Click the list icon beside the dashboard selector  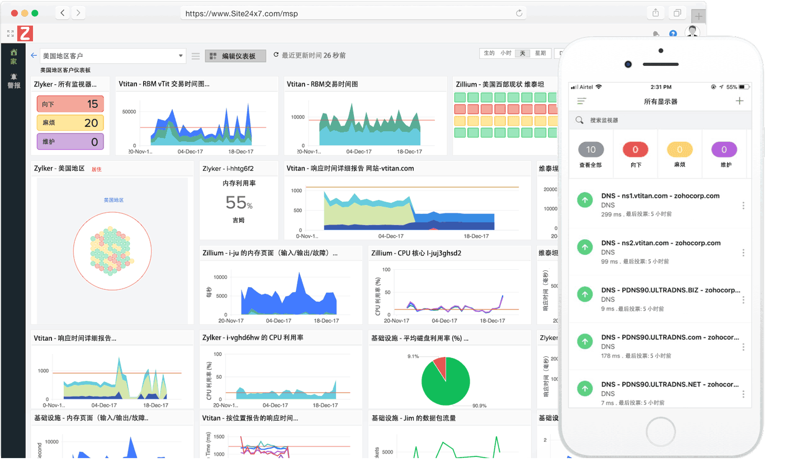195,55
